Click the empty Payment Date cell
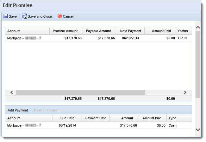206x142 pixels. point(96,125)
